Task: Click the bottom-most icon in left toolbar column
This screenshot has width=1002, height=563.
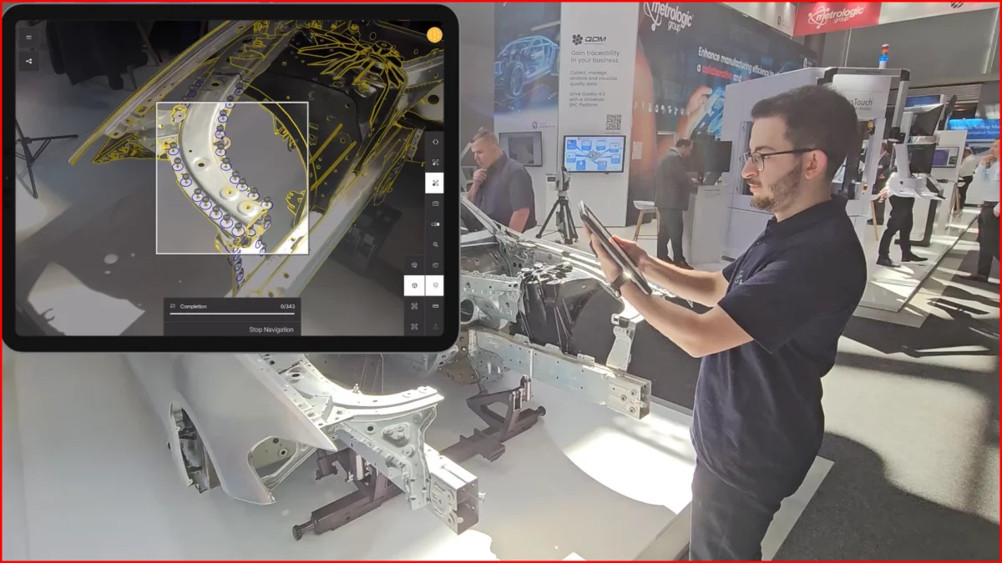Action: point(414,326)
